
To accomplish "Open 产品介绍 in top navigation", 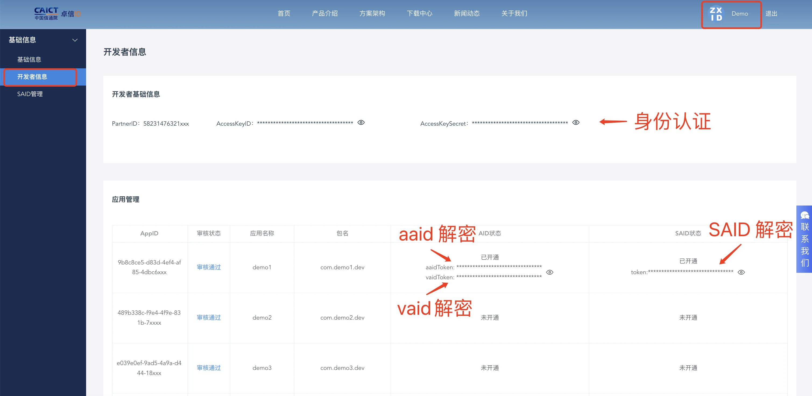I will tap(325, 13).
